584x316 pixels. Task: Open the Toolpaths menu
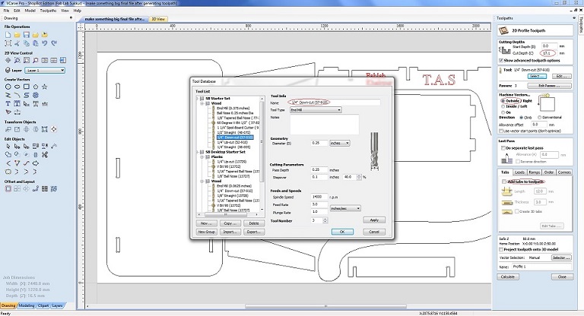(x=47, y=11)
